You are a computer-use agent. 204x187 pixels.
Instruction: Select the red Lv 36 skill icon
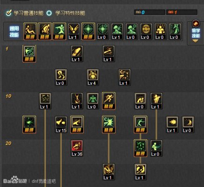tap(77, 148)
